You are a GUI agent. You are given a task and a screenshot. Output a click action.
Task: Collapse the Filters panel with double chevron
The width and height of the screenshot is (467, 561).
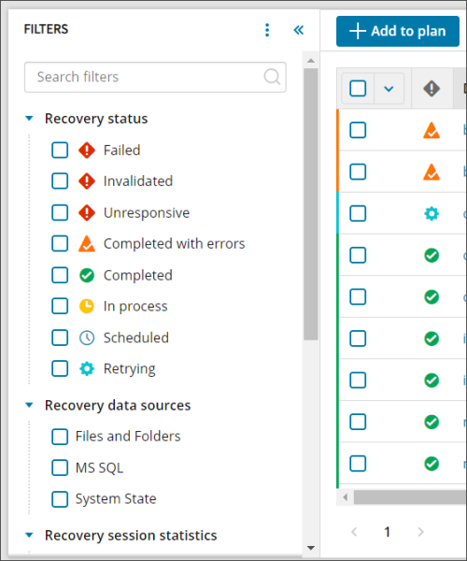298,30
